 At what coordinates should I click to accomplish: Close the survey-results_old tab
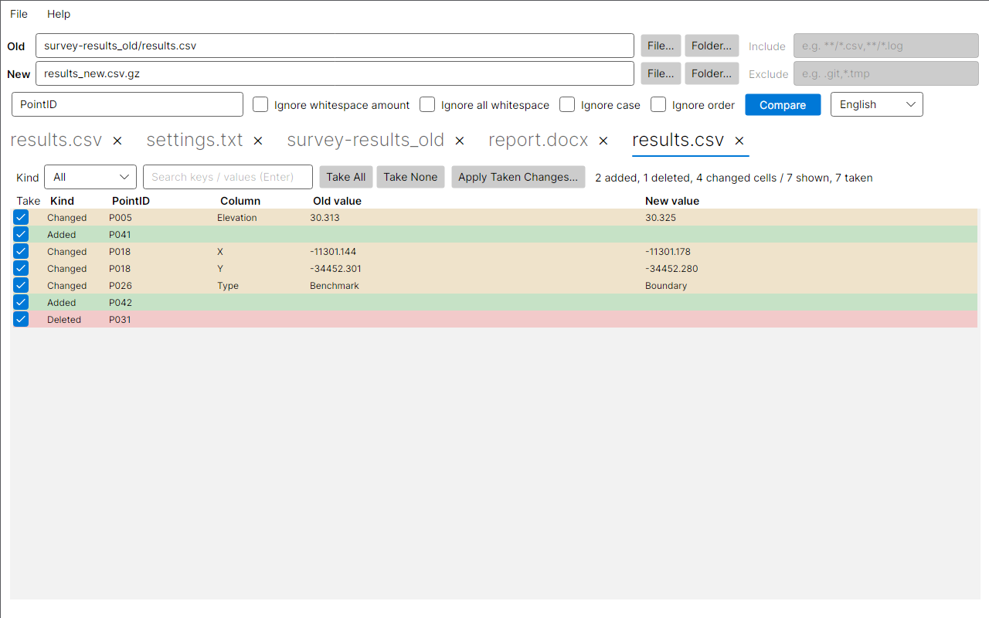pyautogui.click(x=460, y=141)
